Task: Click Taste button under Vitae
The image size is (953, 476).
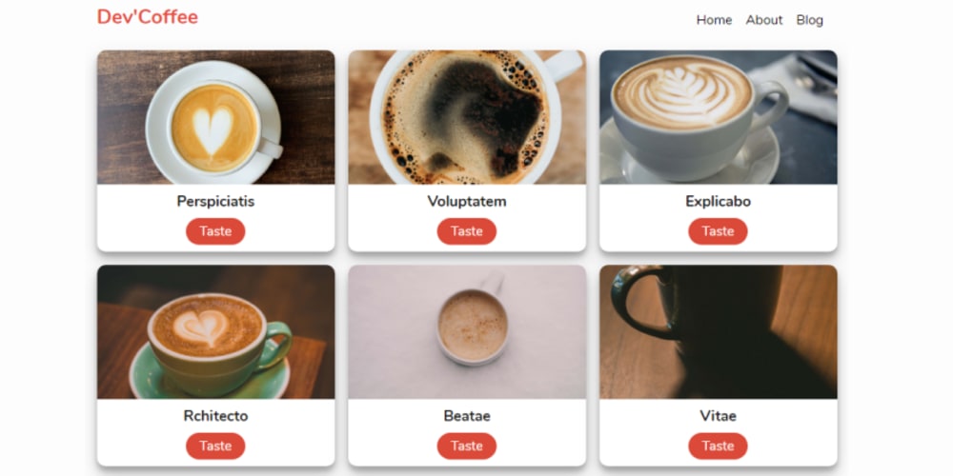Action: (x=718, y=446)
